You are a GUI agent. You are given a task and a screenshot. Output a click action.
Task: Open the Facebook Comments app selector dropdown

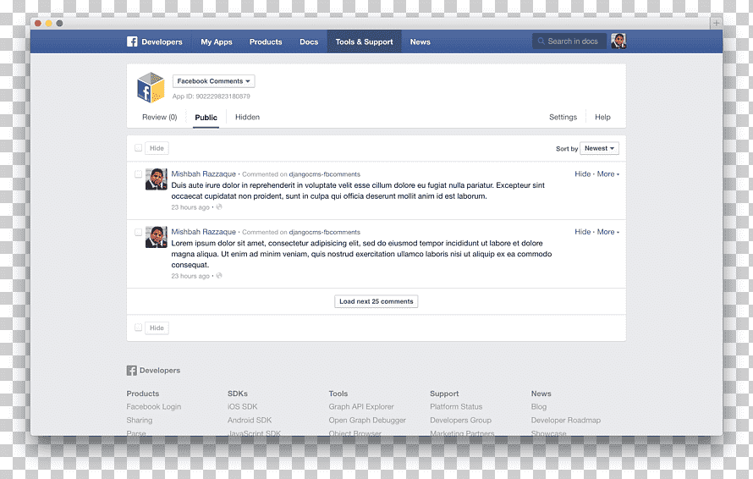click(214, 81)
